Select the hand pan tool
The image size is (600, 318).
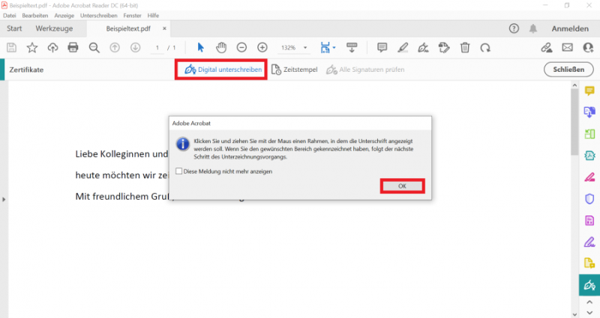pos(221,48)
